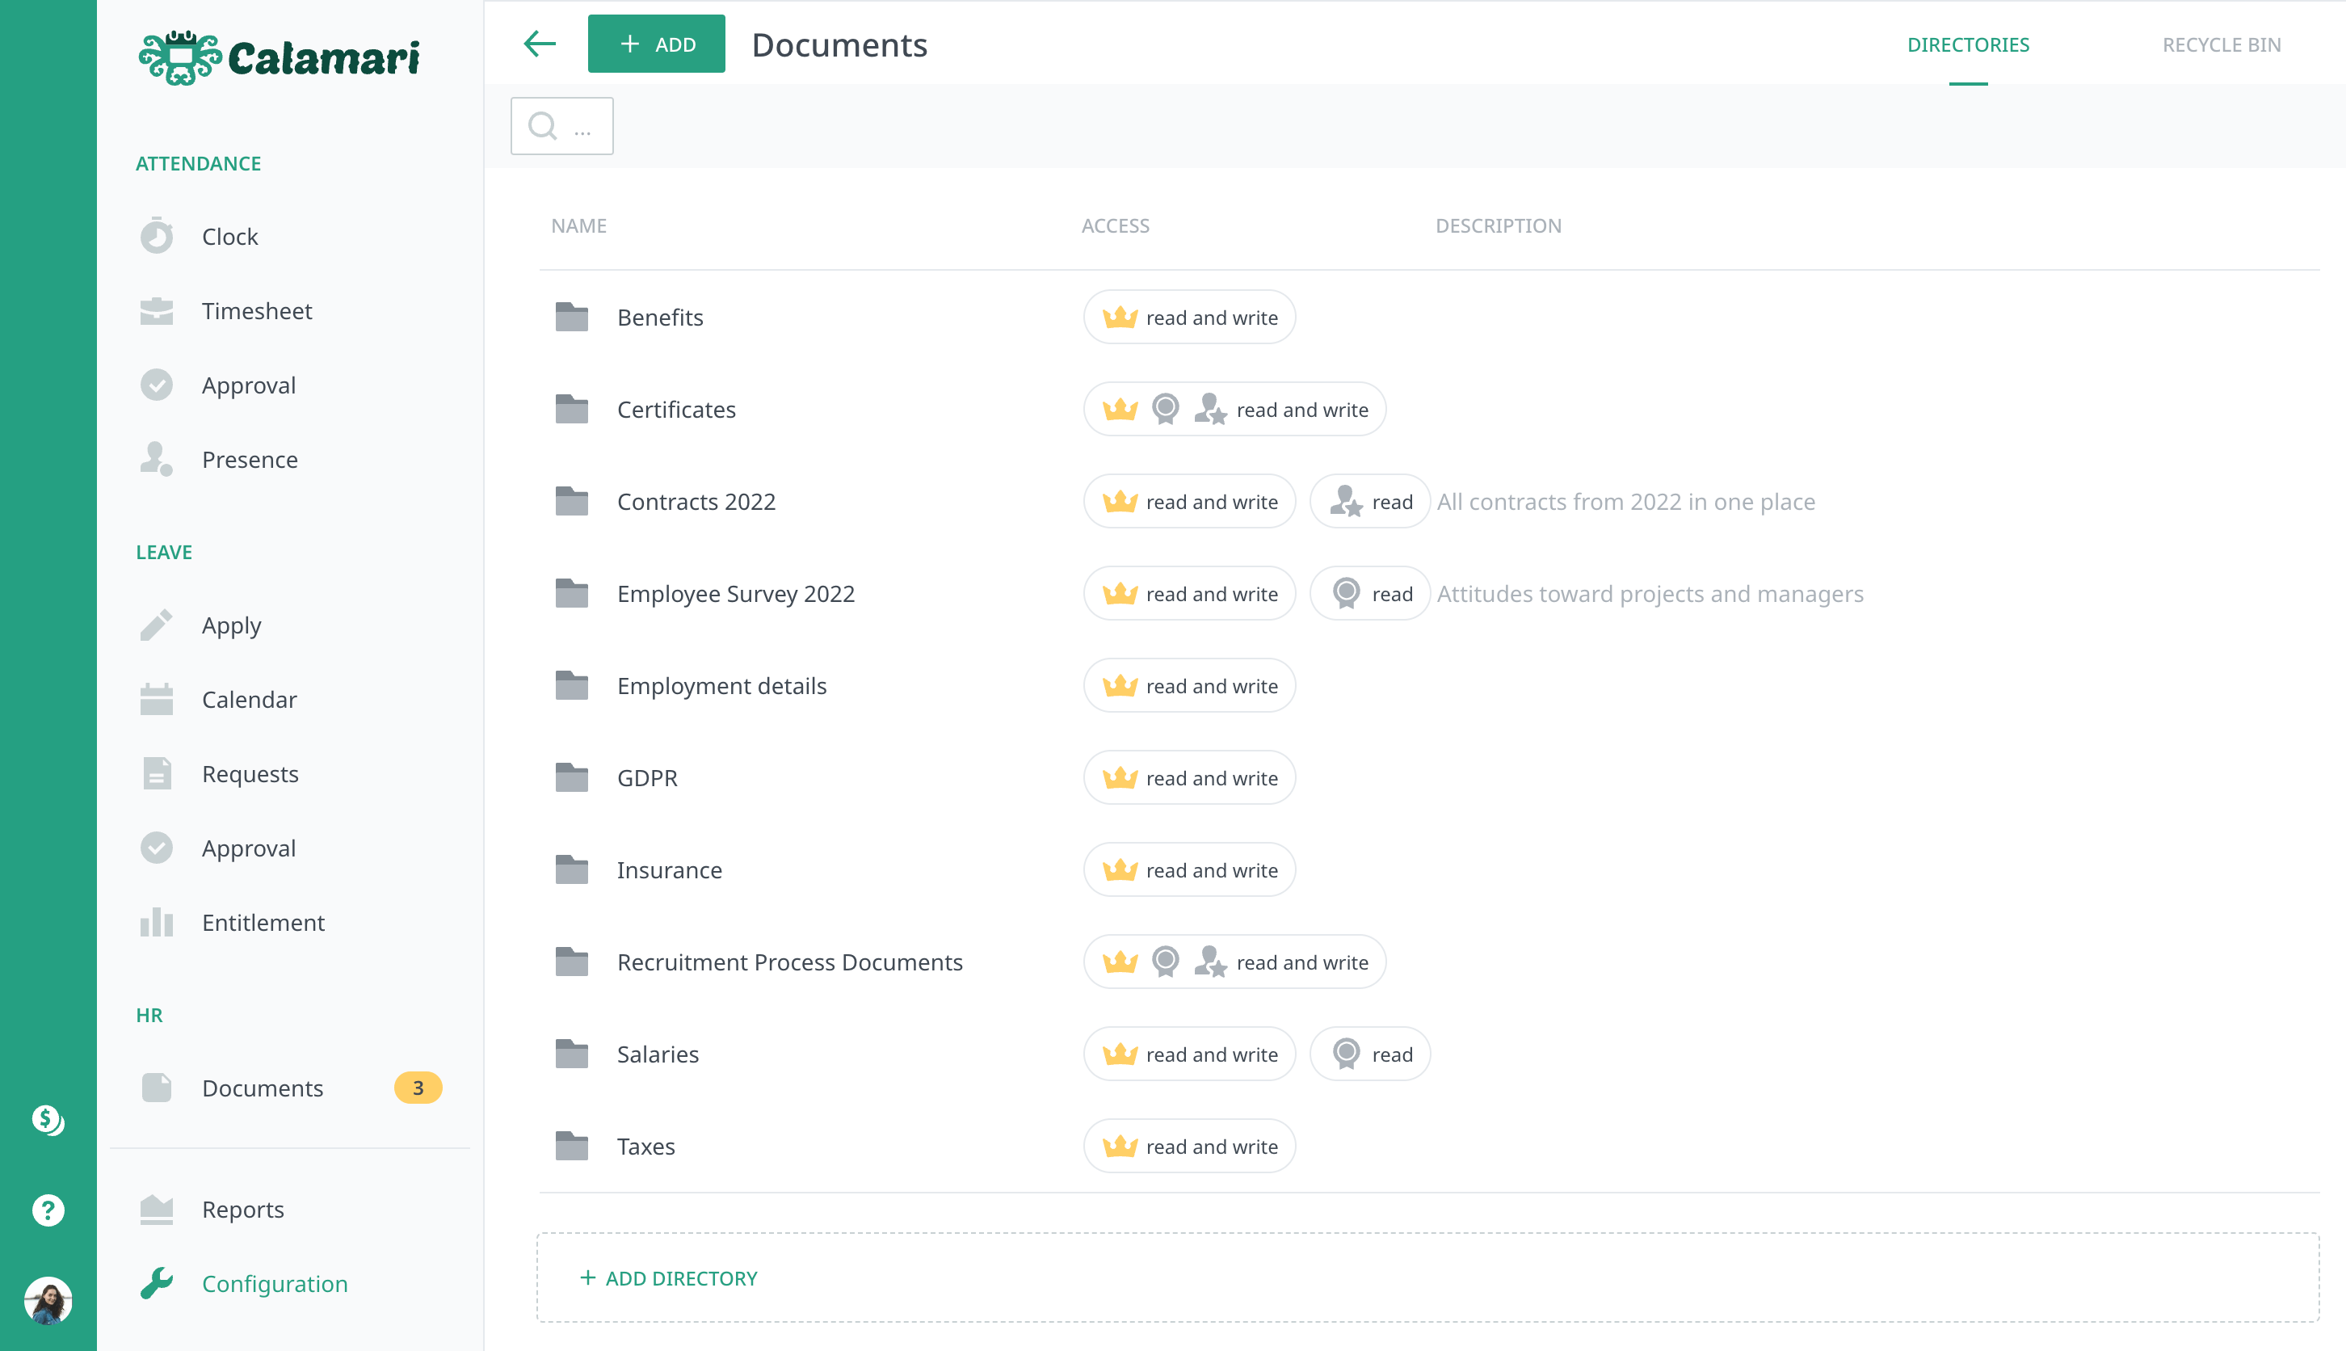Click the Configuration wrench icon
Viewport: 2346px width, 1351px height.
point(157,1283)
